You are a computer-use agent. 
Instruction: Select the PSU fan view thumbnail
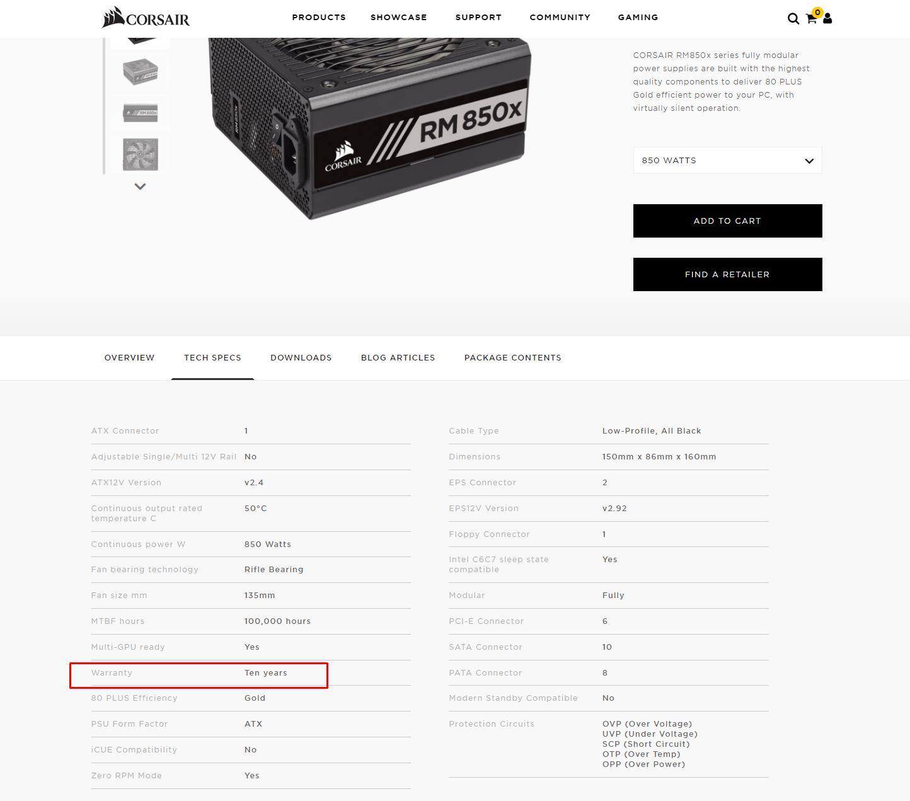point(140,154)
